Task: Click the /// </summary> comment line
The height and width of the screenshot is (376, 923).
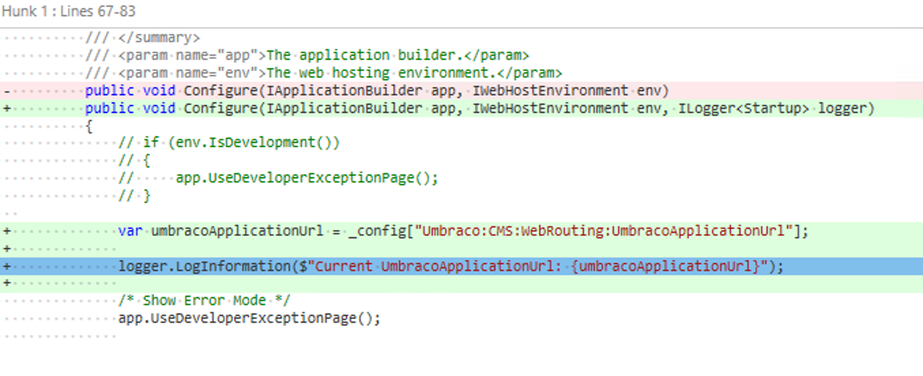Action: (143, 38)
